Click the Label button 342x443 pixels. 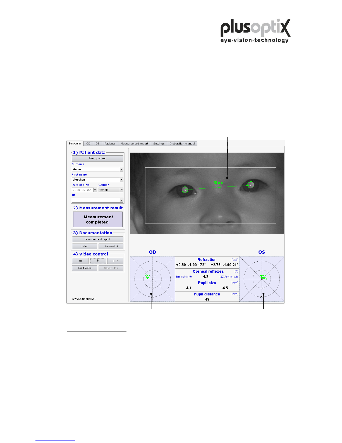tap(85, 247)
